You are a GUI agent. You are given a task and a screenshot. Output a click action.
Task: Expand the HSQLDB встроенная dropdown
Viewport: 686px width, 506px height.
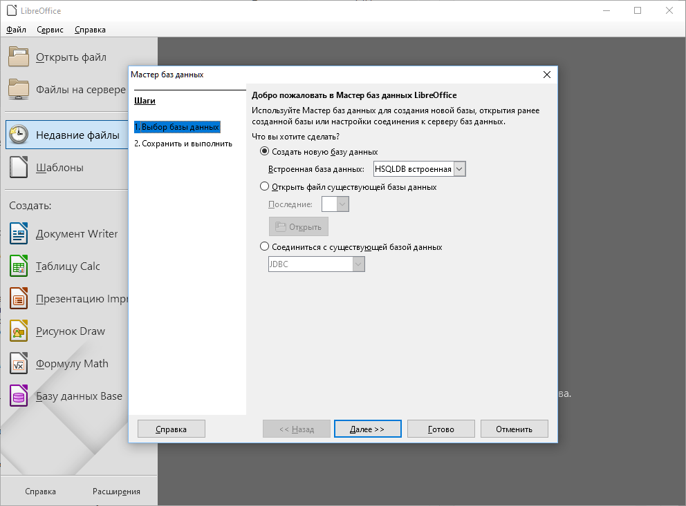[460, 169]
